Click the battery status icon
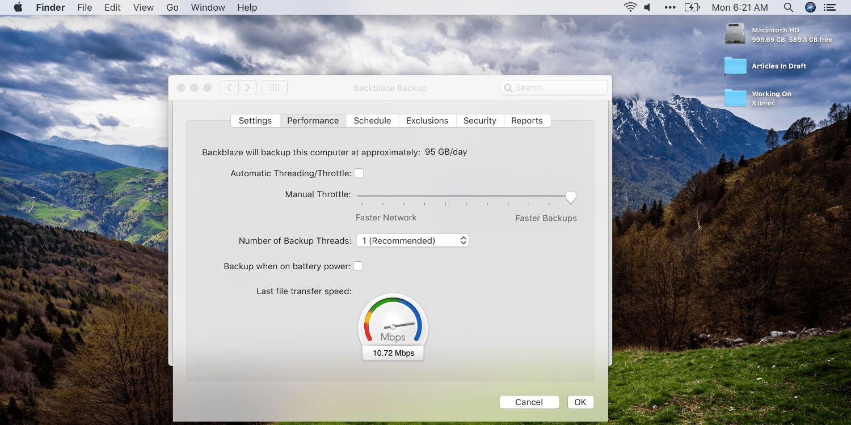The image size is (851, 425). click(x=693, y=7)
